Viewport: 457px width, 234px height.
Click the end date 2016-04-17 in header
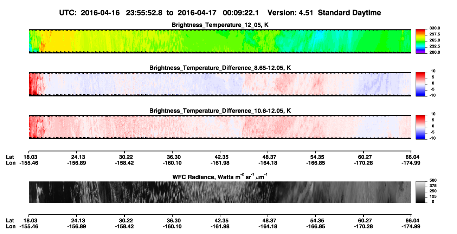point(198,13)
